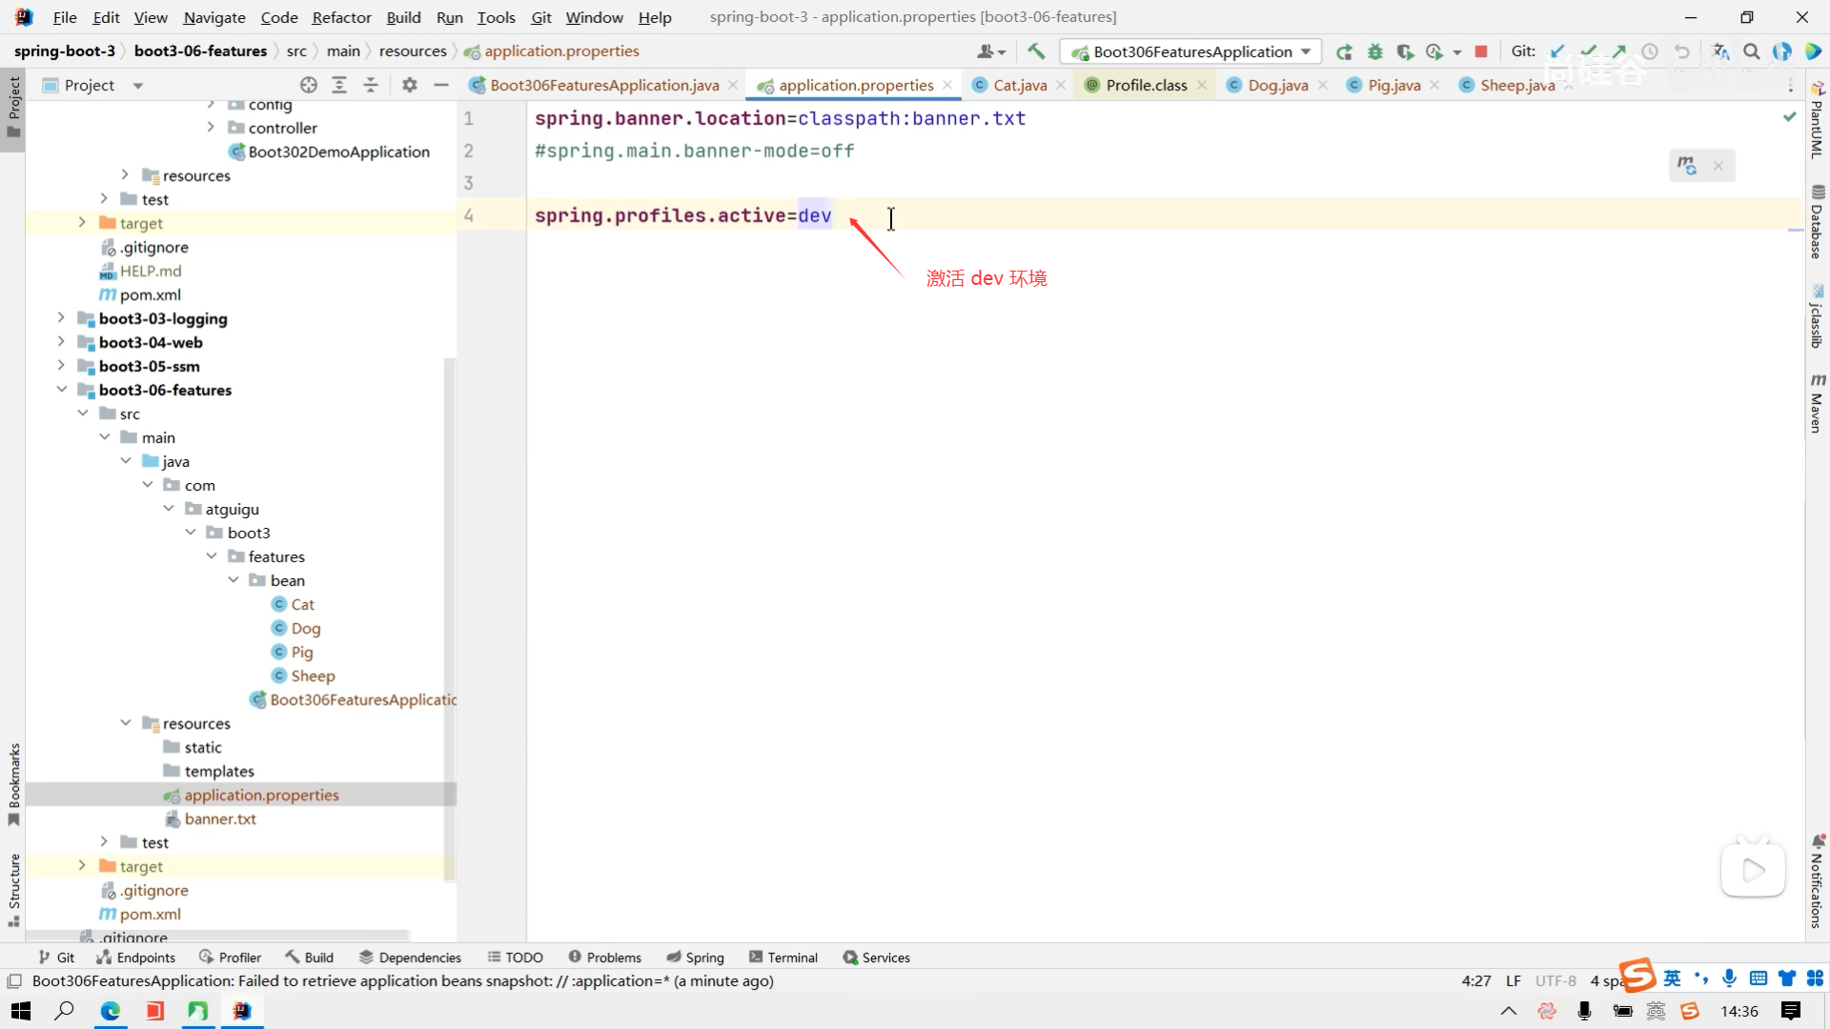
Task: Open the Refactor menu
Action: (341, 17)
